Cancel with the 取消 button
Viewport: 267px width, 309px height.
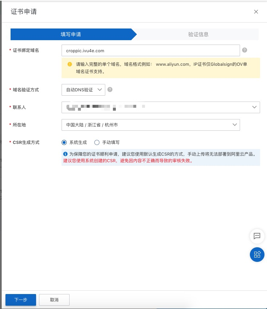tap(54, 300)
